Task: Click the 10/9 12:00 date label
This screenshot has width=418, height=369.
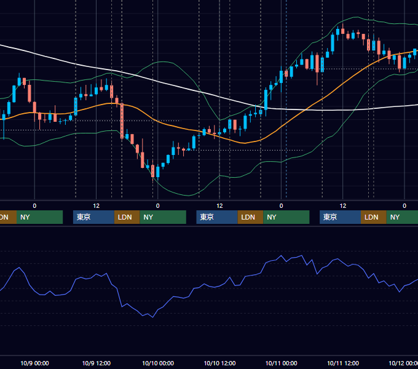Action: pyautogui.click(x=97, y=363)
